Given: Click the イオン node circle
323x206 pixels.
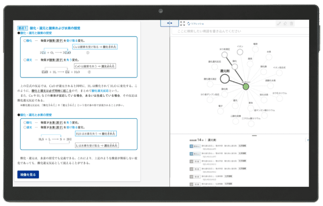Looking at the screenshot, I should pyautogui.click(x=240, y=51).
